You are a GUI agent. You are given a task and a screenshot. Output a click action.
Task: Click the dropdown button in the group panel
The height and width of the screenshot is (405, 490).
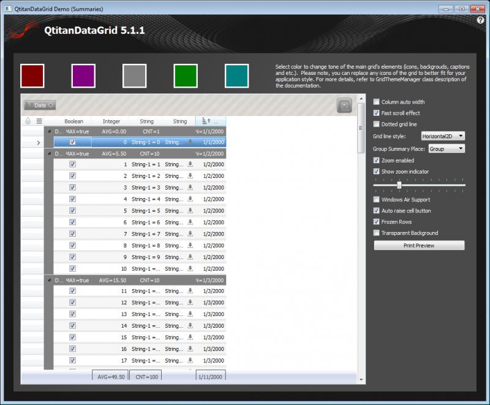tap(344, 106)
